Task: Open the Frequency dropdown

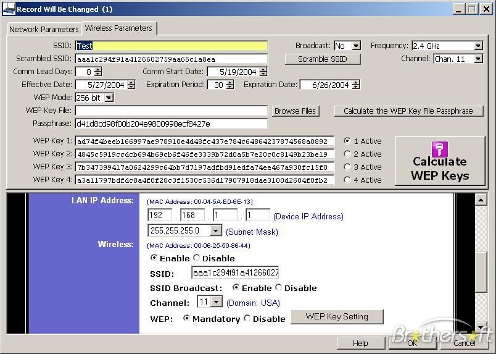Action: 478,46
